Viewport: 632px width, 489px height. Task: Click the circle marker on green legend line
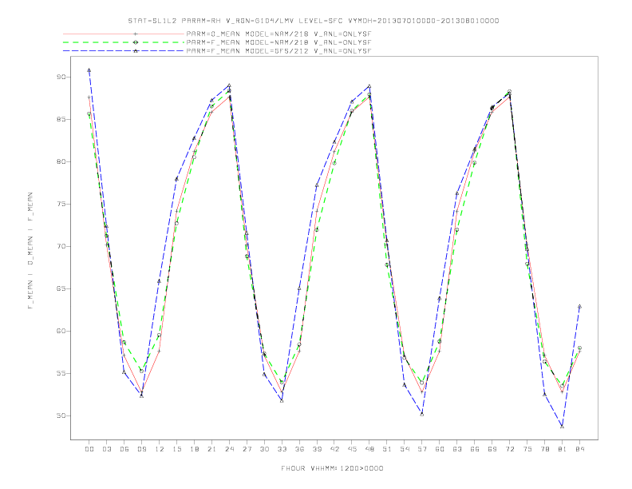pos(136,42)
